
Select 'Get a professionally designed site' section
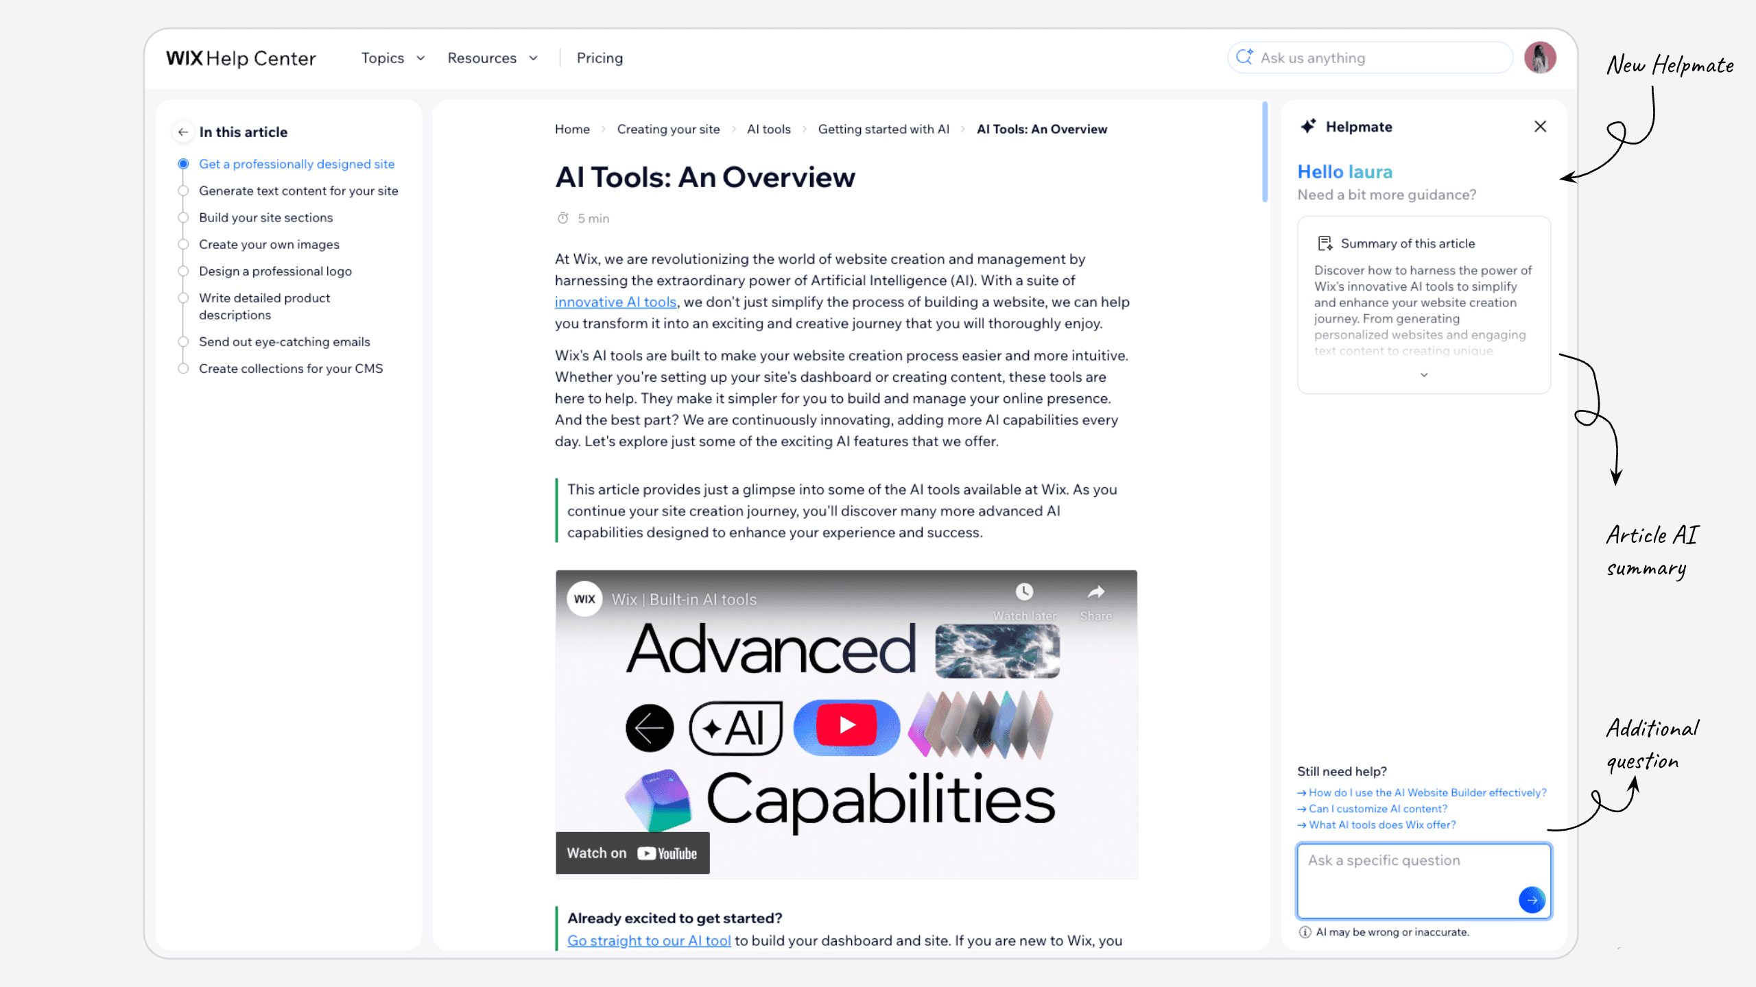[296, 164]
